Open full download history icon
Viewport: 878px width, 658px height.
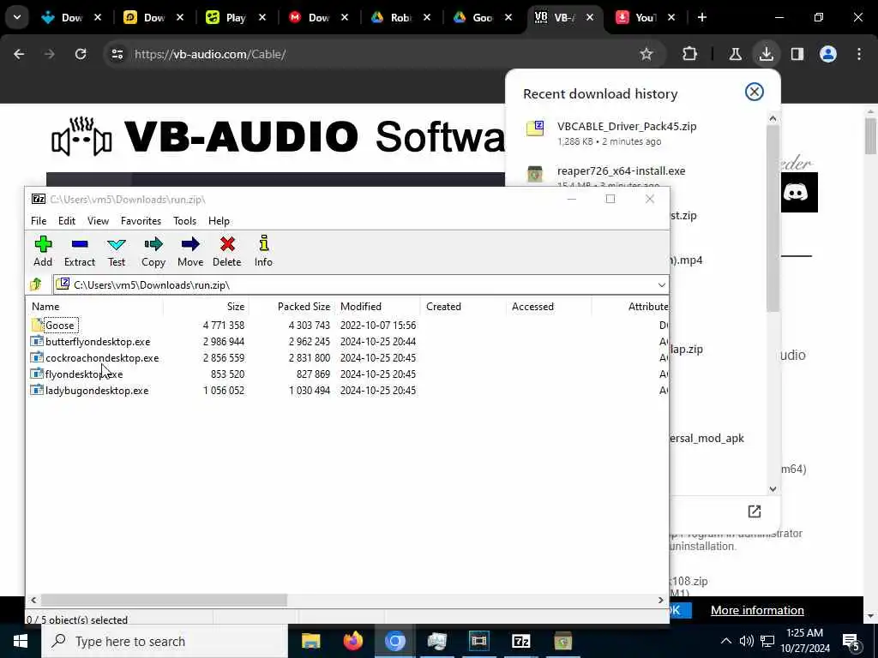click(x=755, y=511)
